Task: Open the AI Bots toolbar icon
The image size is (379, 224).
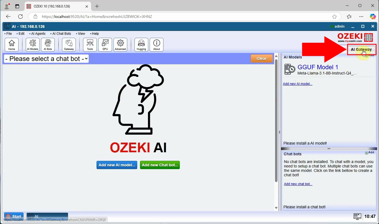Action: [48, 45]
